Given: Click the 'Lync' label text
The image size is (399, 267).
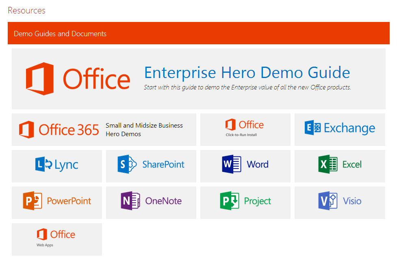Looking at the screenshot, I should [66, 165].
